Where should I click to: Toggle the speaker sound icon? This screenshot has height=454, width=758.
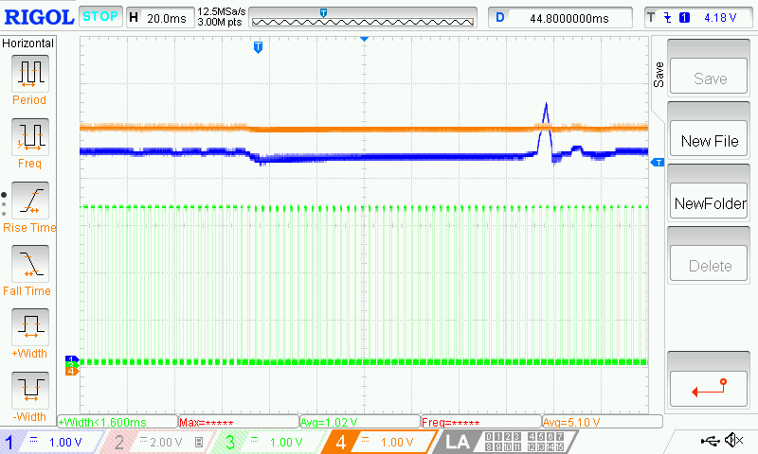[732, 441]
